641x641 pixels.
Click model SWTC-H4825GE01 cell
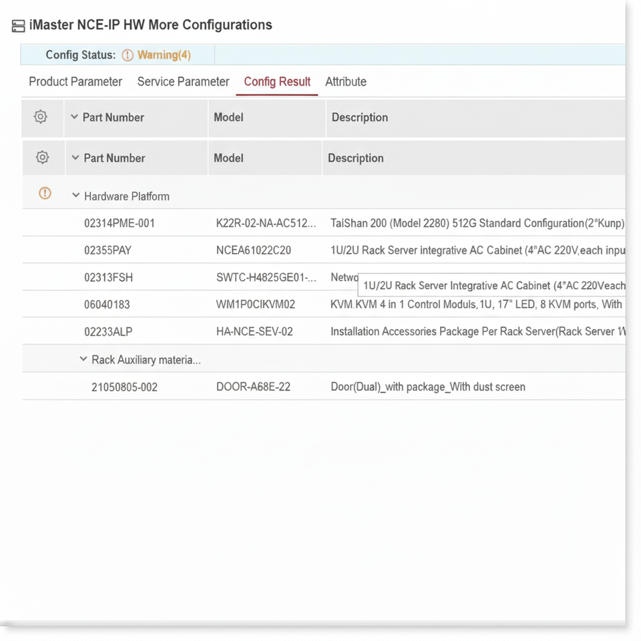pos(266,277)
